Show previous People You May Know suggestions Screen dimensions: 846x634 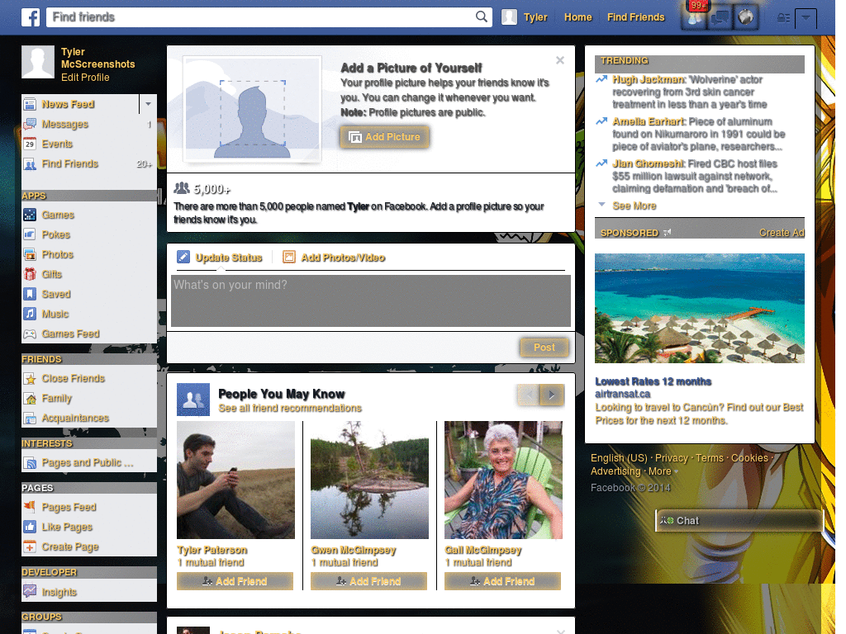click(529, 395)
